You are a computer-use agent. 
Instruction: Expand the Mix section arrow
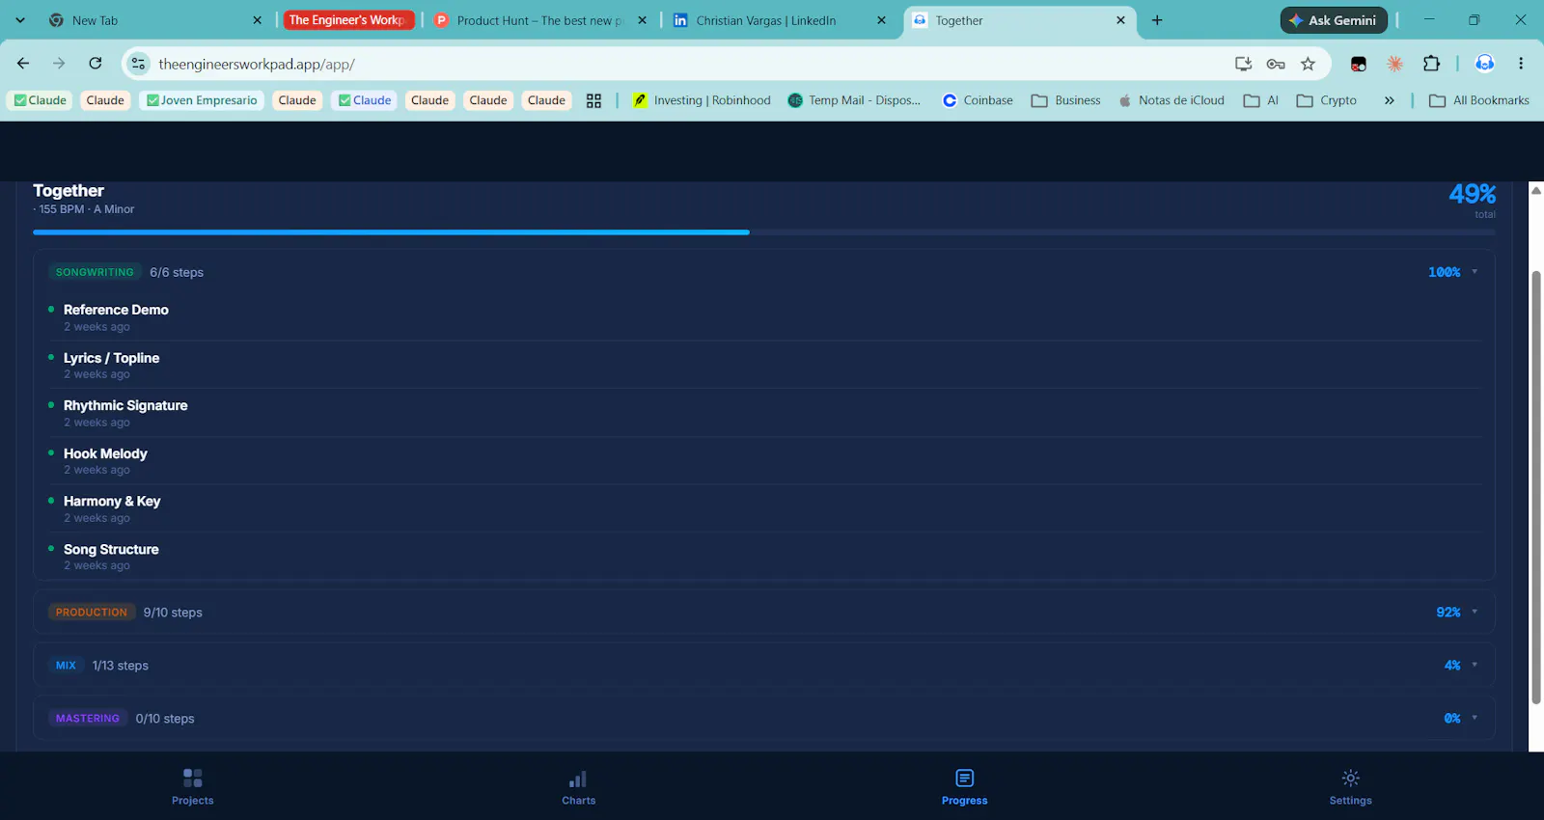point(1475,665)
